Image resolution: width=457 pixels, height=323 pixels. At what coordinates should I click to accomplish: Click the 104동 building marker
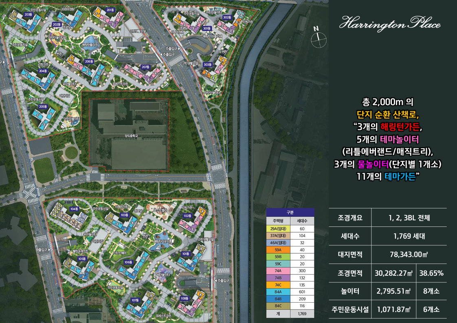point(74,209)
